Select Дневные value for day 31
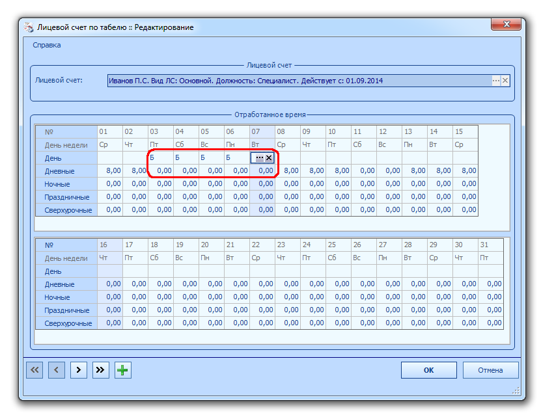This screenshot has height=415, width=541. [491, 284]
